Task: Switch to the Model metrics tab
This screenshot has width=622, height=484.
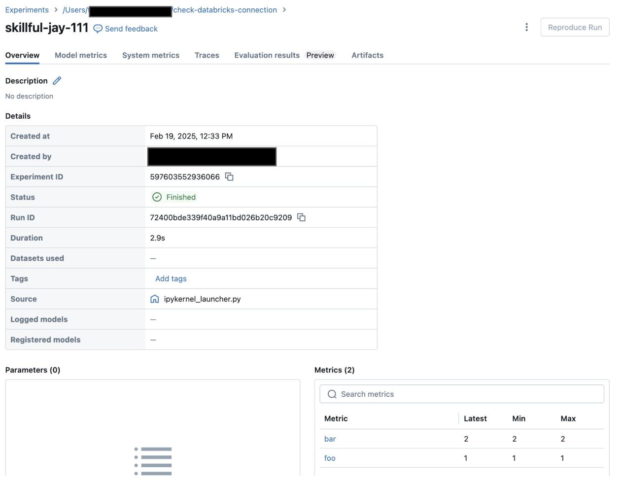Action: pyautogui.click(x=80, y=55)
